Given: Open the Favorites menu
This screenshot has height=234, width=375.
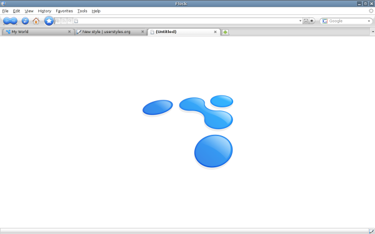Looking at the screenshot, I should 64,11.
